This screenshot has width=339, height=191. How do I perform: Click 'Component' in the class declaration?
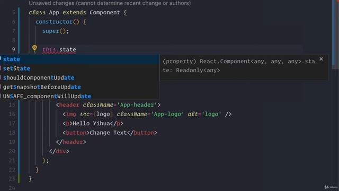(x=105, y=13)
